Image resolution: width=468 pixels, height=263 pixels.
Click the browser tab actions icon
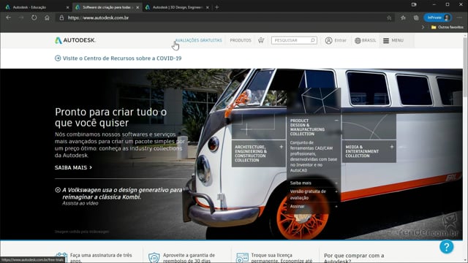414,5
